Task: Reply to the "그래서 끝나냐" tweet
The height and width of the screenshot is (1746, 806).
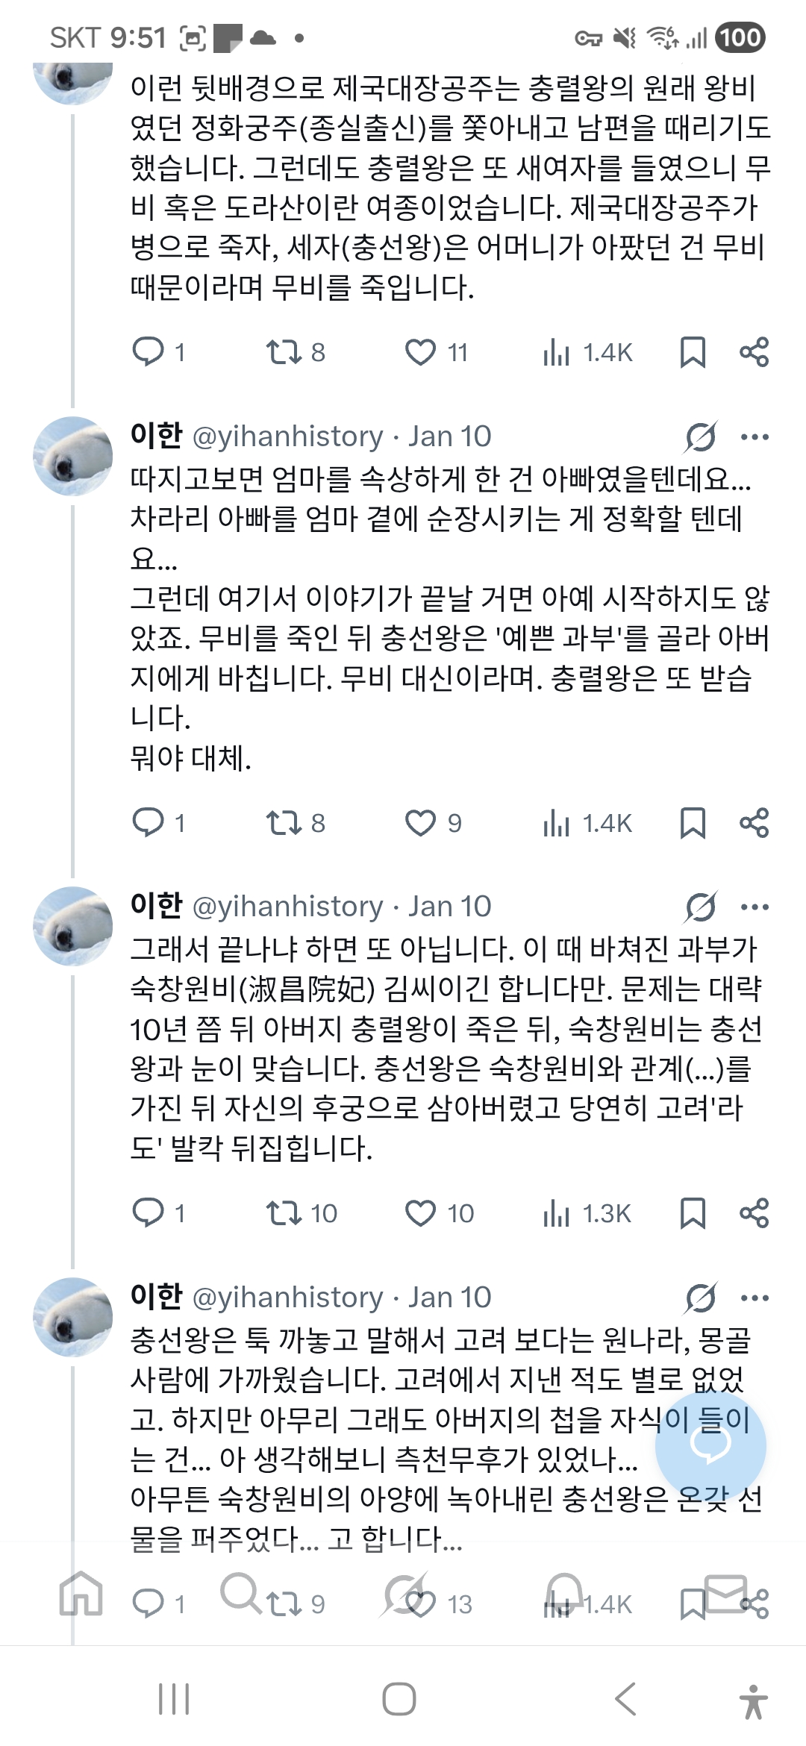Action: point(148,1213)
